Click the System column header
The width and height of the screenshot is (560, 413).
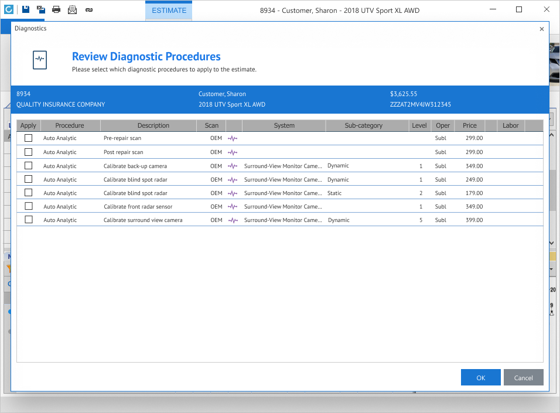coord(284,125)
